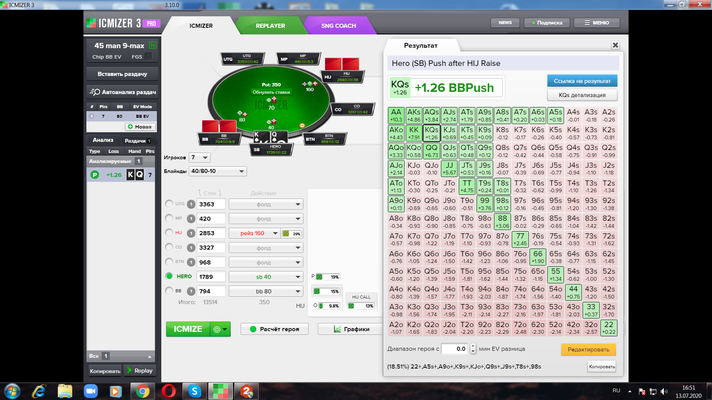Click the hero push range 19% icon
Image resolution: width=712 pixels, height=400 pixels.
[319, 277]
